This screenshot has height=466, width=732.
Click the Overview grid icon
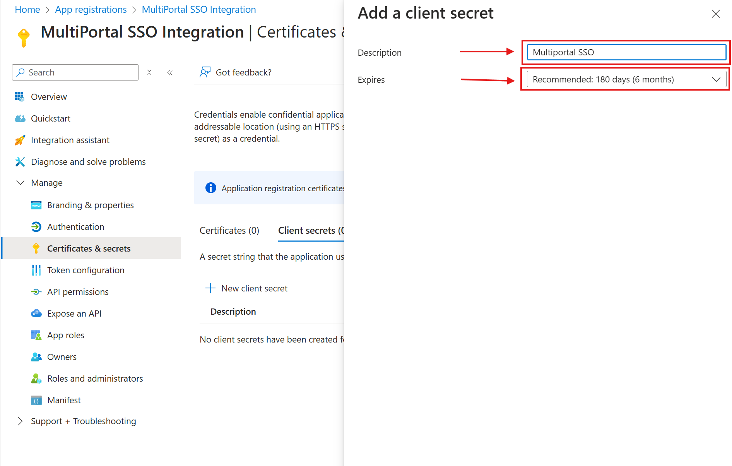tap(19, 96)
